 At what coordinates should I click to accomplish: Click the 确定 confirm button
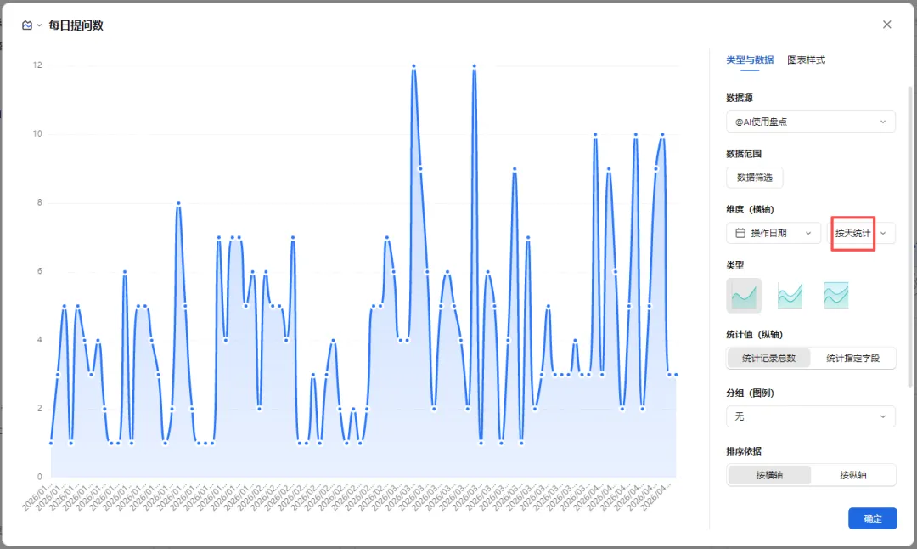pyautogui.click(x=873, y=518)
